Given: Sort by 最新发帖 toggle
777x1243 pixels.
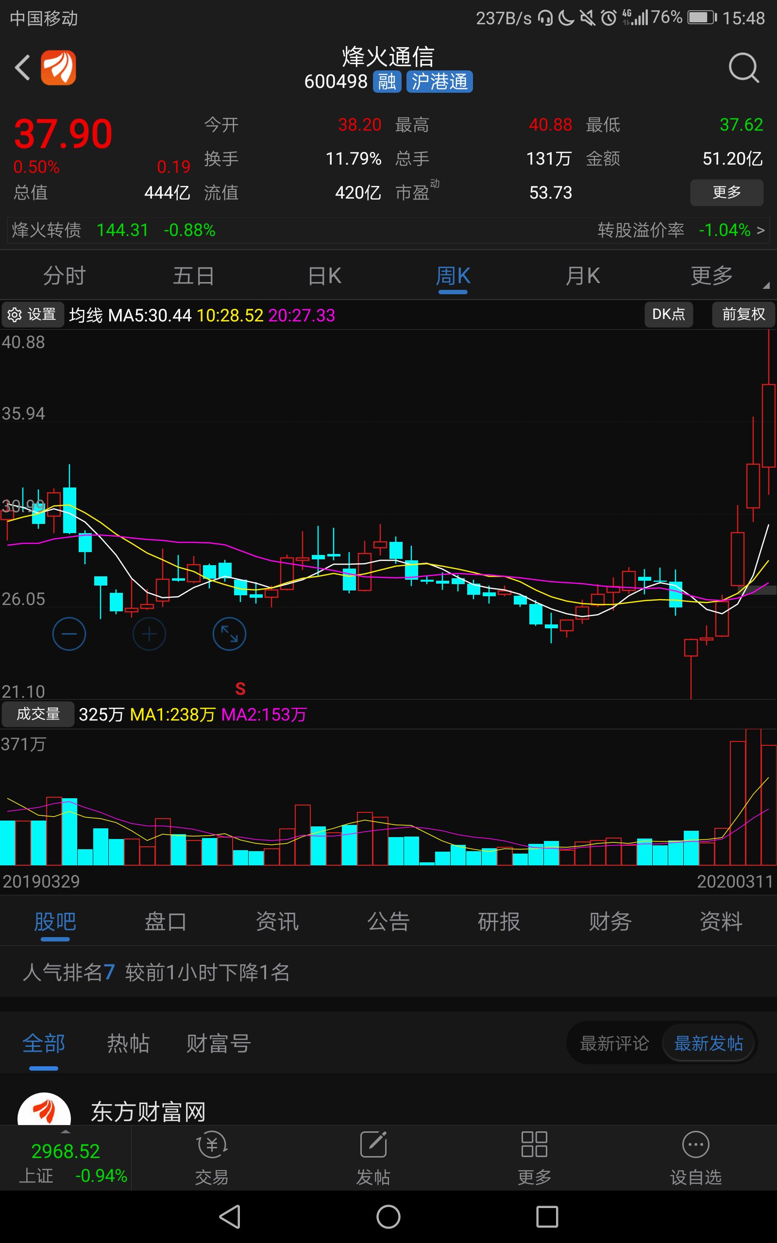Looking at the screenshot, I should click(709, 1043).
